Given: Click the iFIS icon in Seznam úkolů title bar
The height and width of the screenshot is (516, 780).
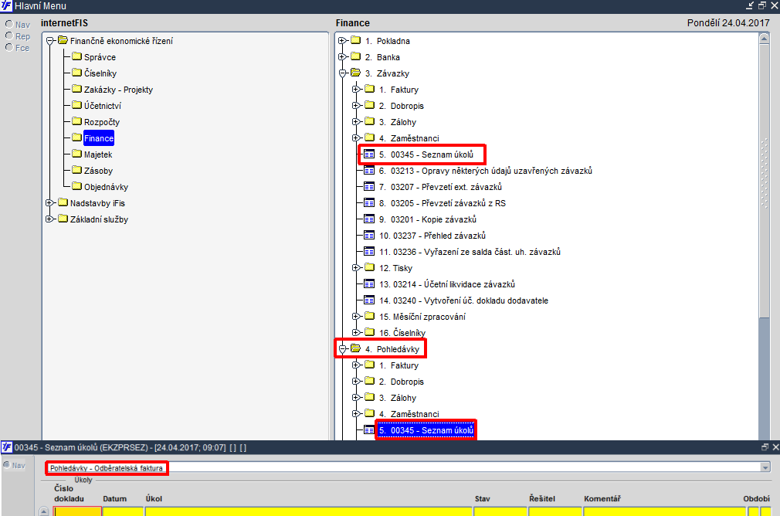Looking at the screenshot, I should [x=6, y=446].
